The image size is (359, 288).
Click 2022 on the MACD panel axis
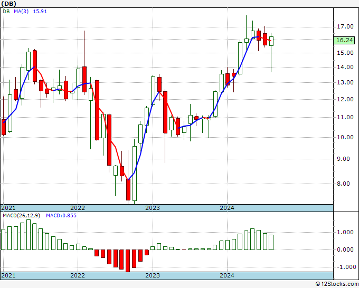(x=78, y=275)
